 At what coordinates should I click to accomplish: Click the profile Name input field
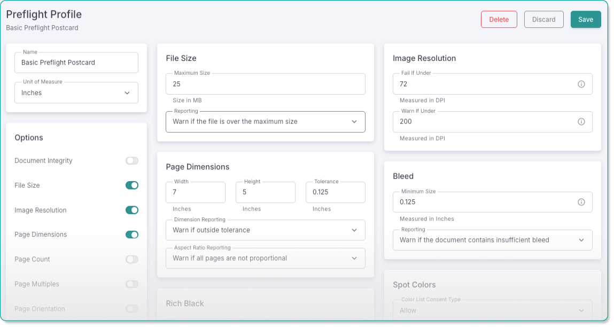[x=76, y=63]
